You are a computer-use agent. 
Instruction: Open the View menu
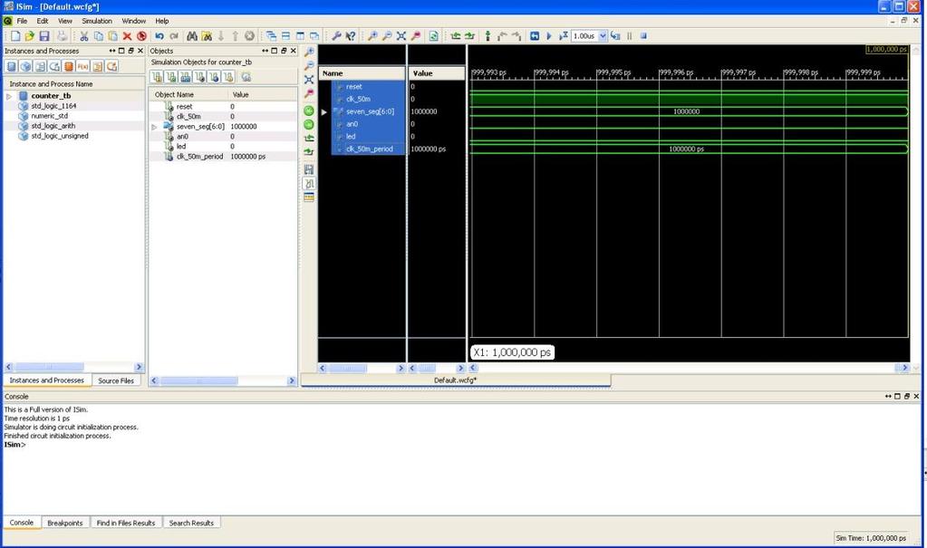(65, 21)
